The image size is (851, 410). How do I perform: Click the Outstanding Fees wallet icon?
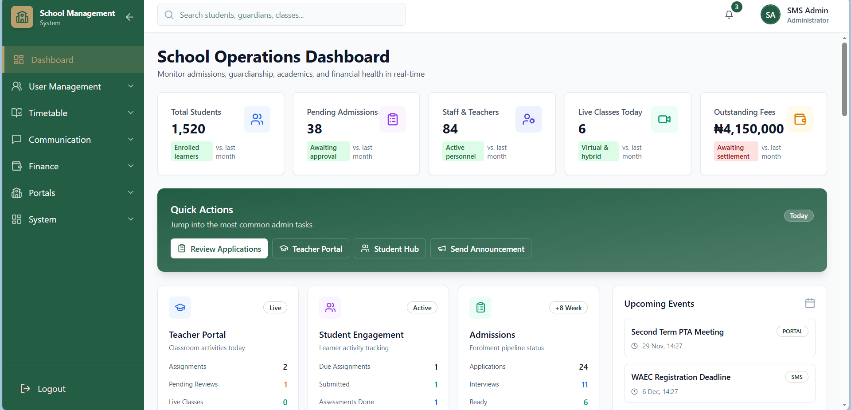800,119
